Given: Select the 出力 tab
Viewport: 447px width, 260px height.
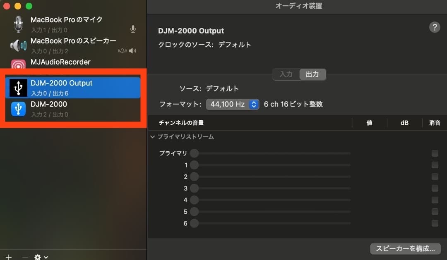Looking at the screenshot, I should (x=312, y=74).
